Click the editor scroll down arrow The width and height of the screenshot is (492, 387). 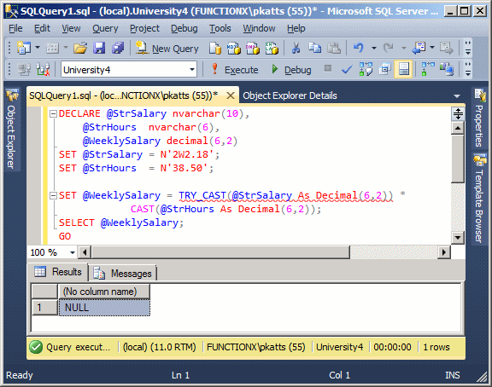458,238
